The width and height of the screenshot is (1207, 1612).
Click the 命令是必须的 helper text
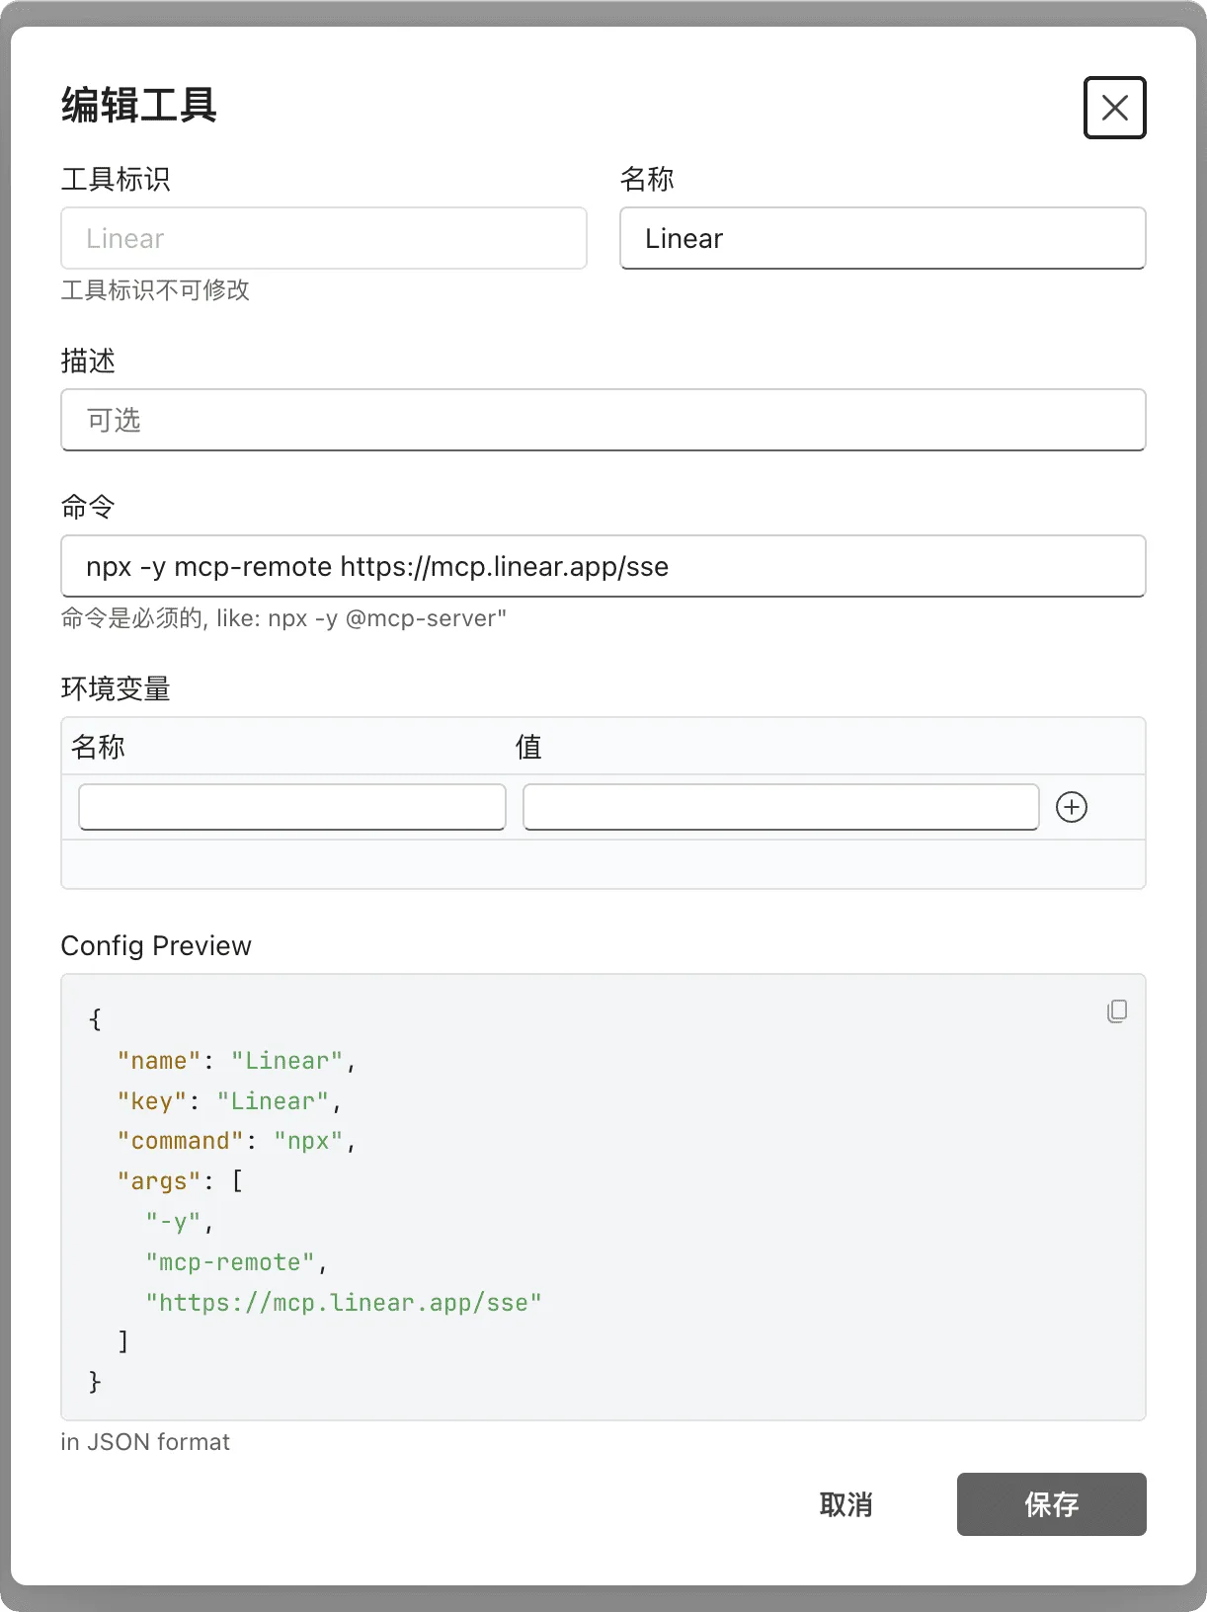click(283, 618)
